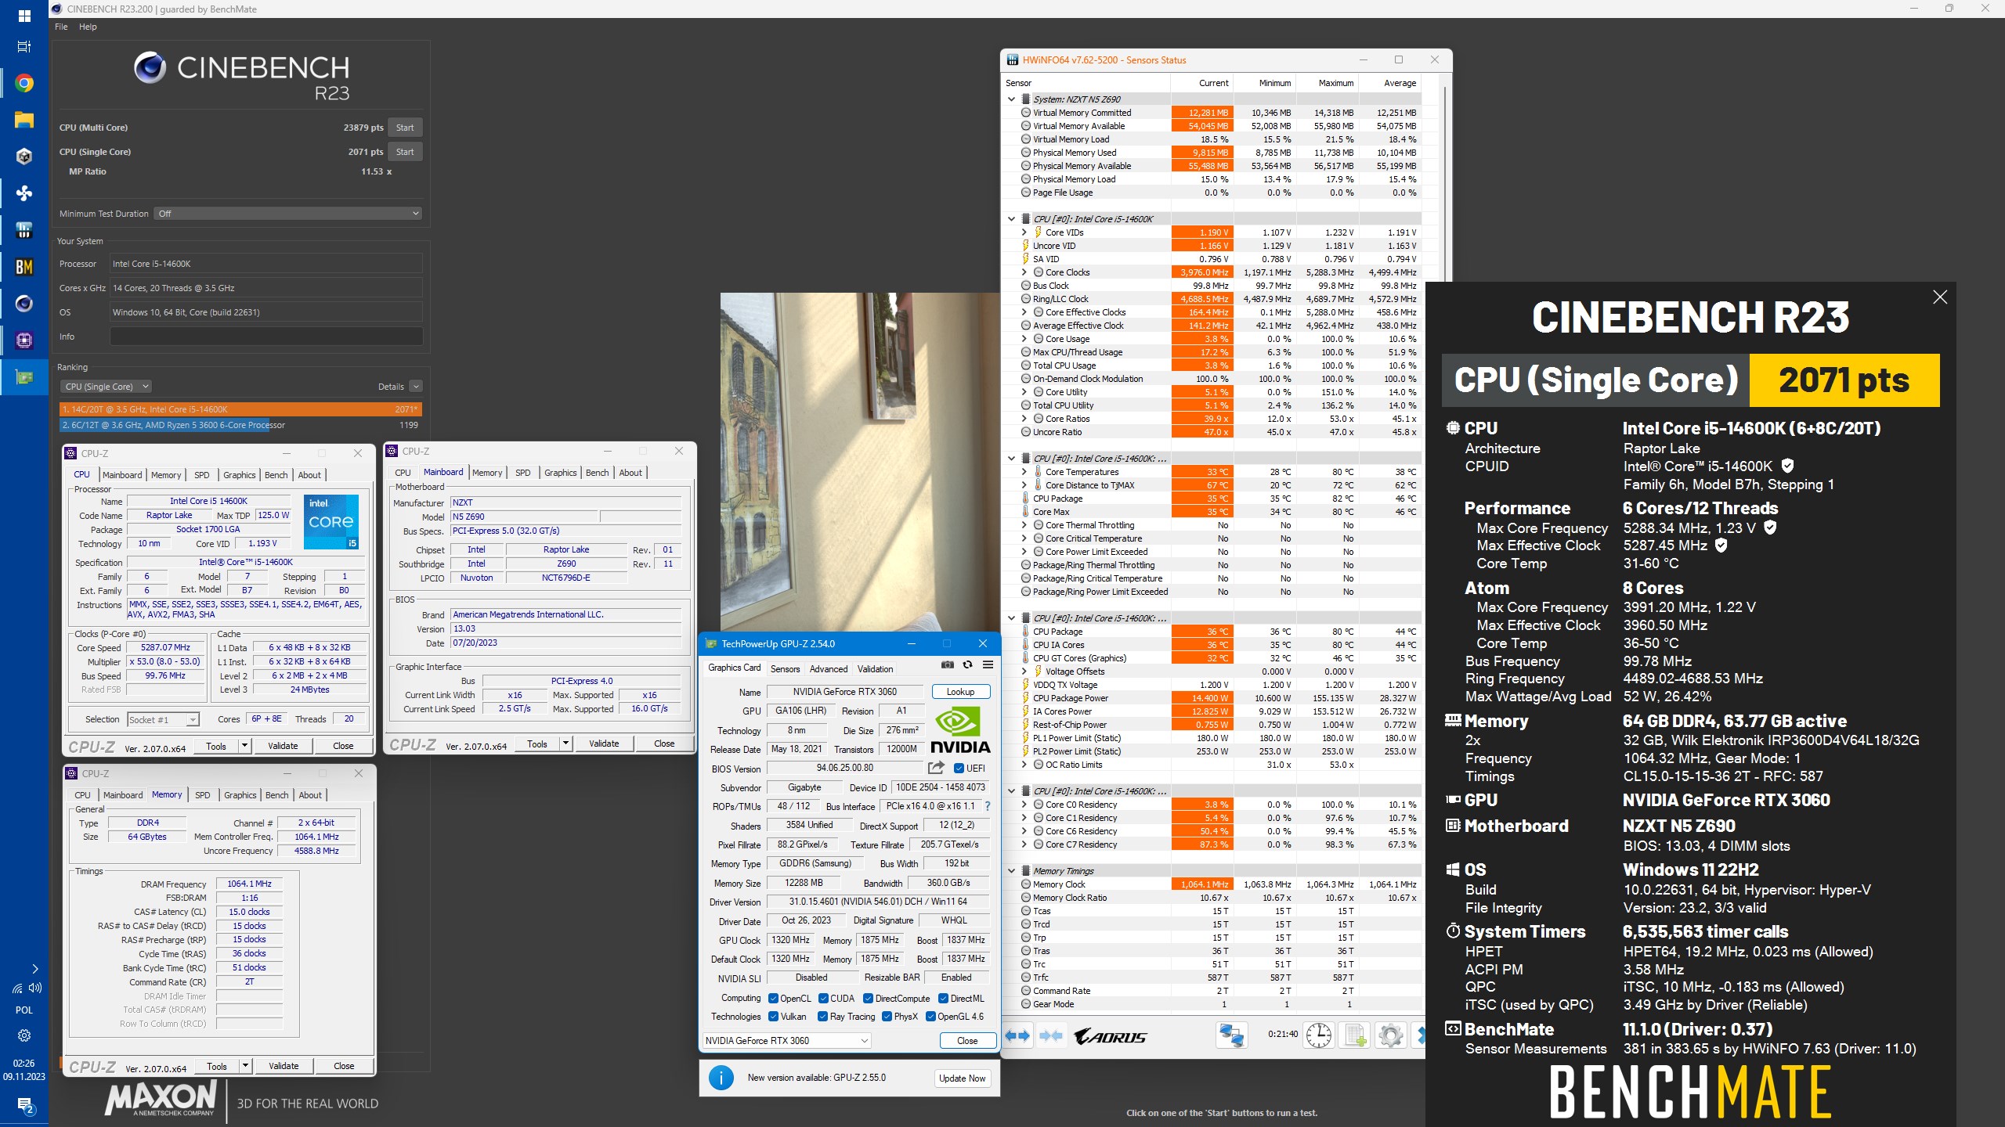Toggle the DirectML checkbox
Screen dimensions: 2005x1127
pyautogui.click(x=943, y=999)
